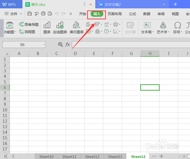The width and height of the screenshot is (190, 159).
Task: Click into the formula bar input
Action: tap(131, 45)
